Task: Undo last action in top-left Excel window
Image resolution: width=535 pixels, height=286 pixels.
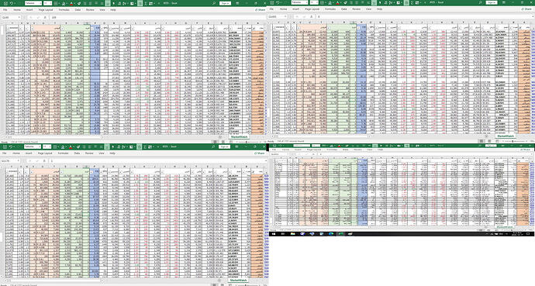Action: click(x=12, y=3)
